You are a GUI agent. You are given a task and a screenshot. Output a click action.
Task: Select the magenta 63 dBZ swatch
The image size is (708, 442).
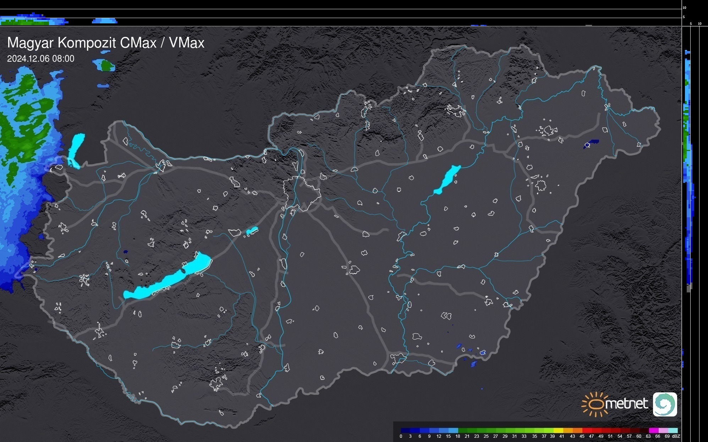(x=653, y=430)
